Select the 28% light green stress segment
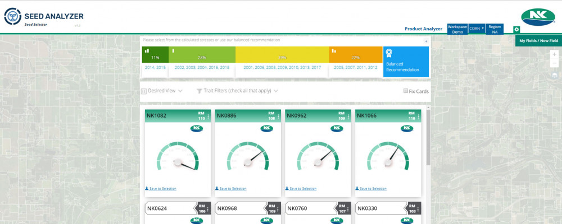562x224 pixels. [202, 55]
